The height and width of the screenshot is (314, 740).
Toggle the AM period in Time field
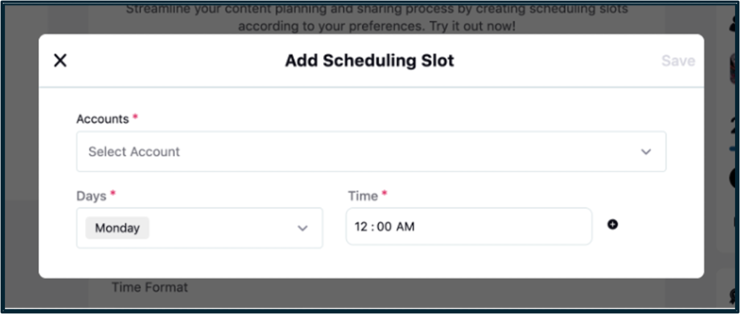coord(405,227)
